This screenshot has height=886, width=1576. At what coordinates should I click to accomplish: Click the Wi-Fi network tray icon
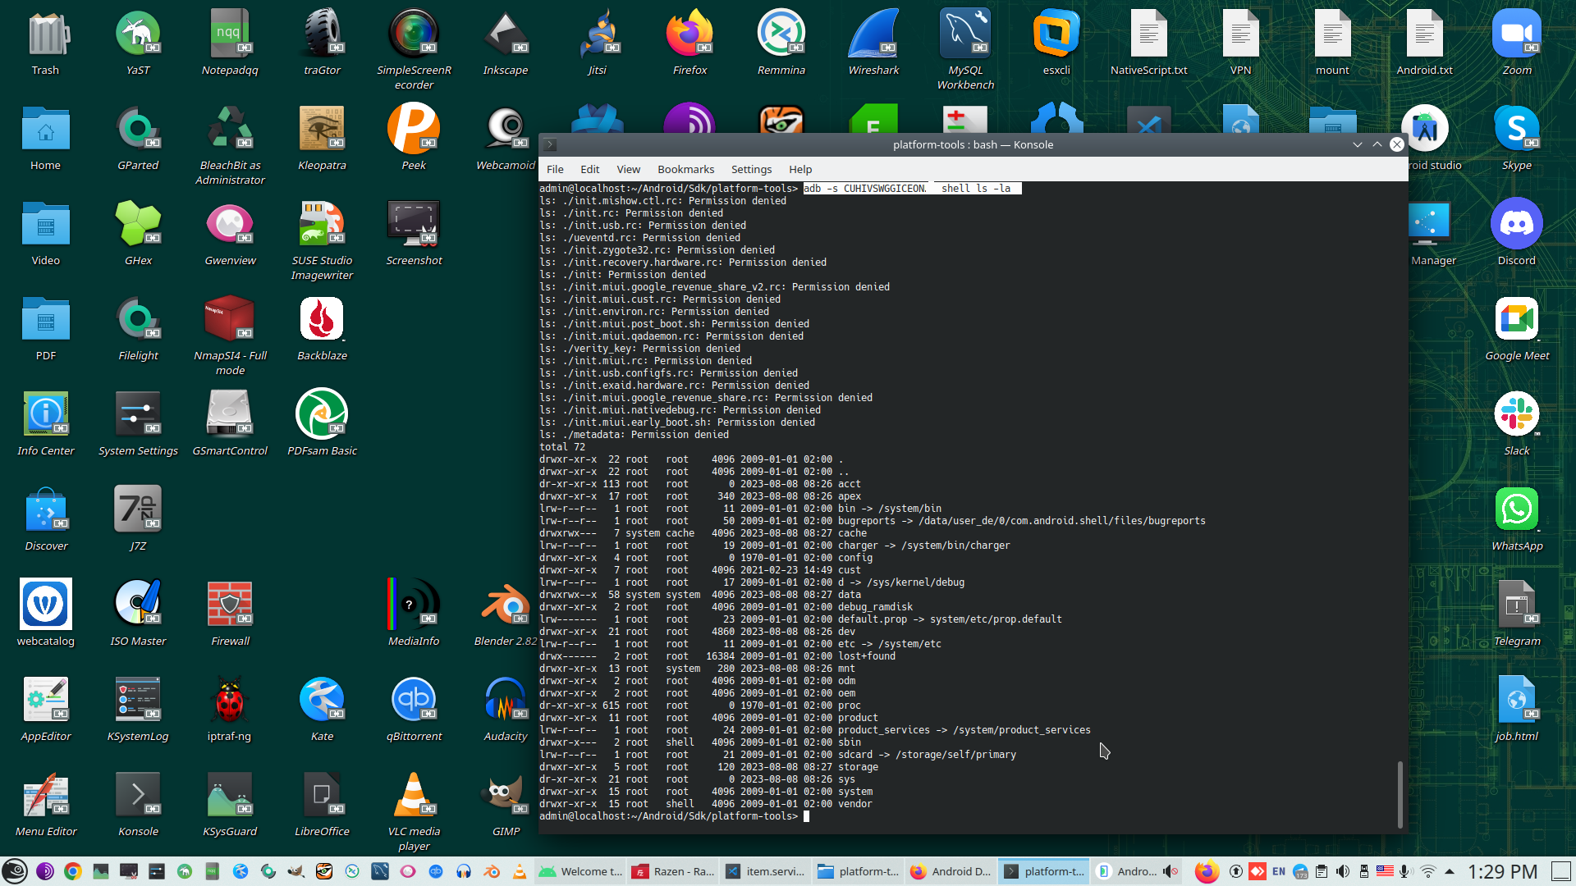point(1428,871)
